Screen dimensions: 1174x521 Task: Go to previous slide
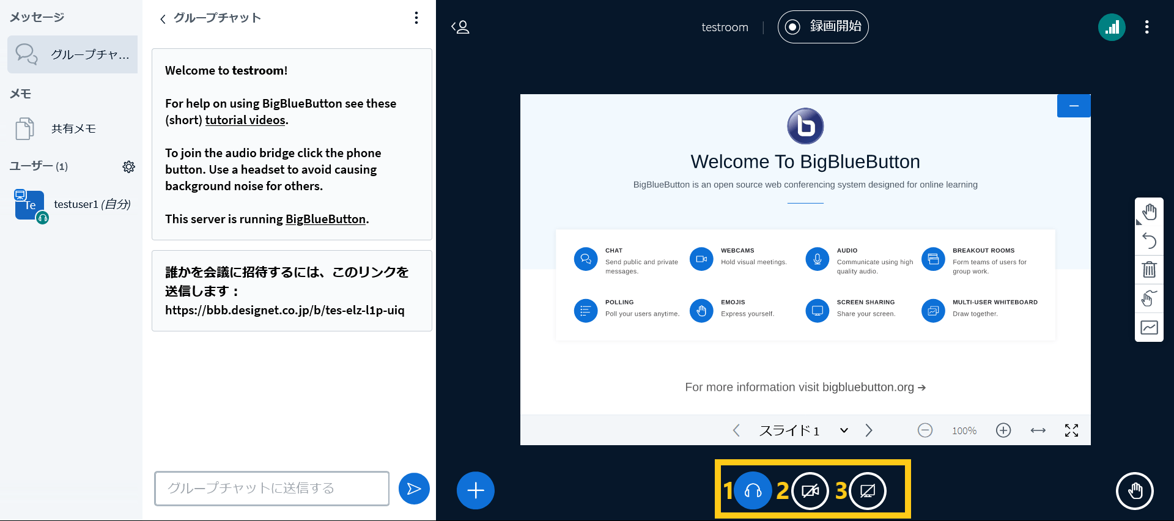coord(736,430)
